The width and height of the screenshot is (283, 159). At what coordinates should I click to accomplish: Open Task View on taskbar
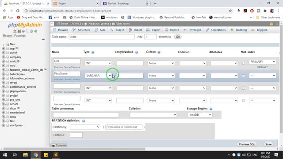pyautogui.click(x=15, y=155)
